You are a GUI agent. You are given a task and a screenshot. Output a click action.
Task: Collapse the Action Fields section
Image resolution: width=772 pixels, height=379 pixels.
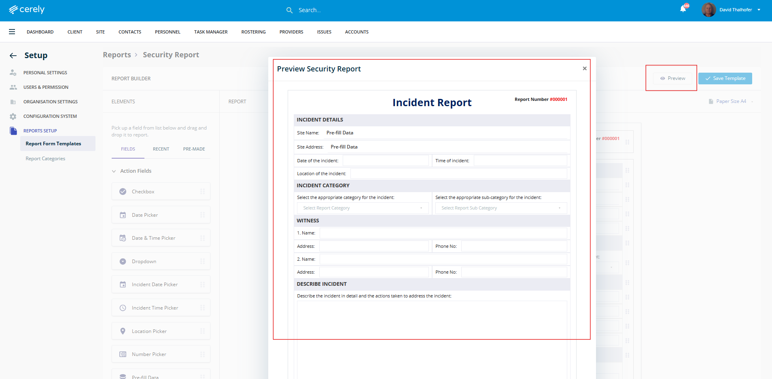coord(114,171)
